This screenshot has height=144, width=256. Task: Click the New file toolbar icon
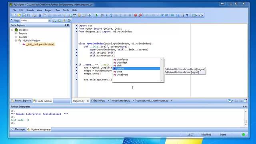(14, 15)
